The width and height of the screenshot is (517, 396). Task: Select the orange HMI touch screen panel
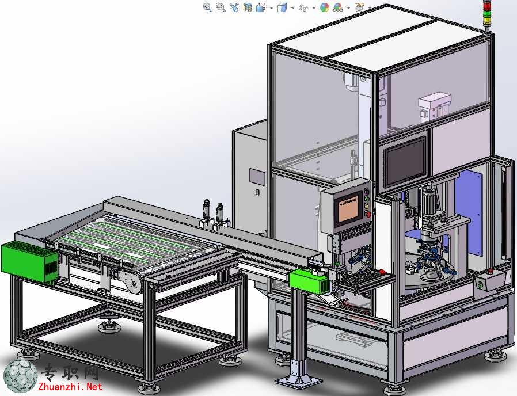tap(348, 210)
